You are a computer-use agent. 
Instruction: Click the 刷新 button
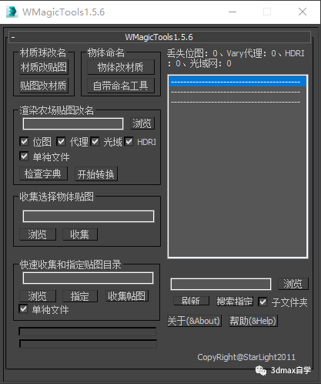point(191,301)
